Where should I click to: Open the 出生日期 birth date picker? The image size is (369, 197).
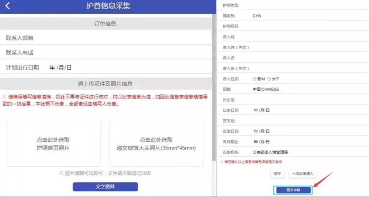(262, 110)
